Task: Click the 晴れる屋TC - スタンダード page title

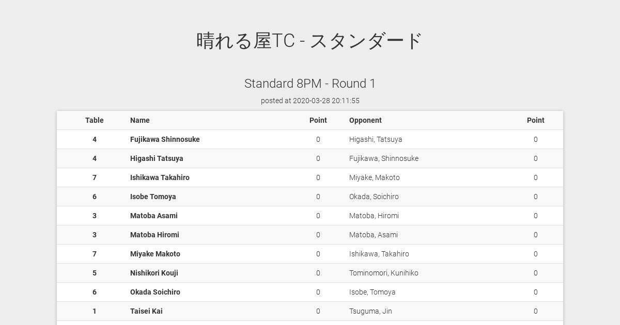Action: 309,41
